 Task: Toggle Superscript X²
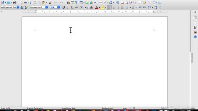[x=82, y=7]
